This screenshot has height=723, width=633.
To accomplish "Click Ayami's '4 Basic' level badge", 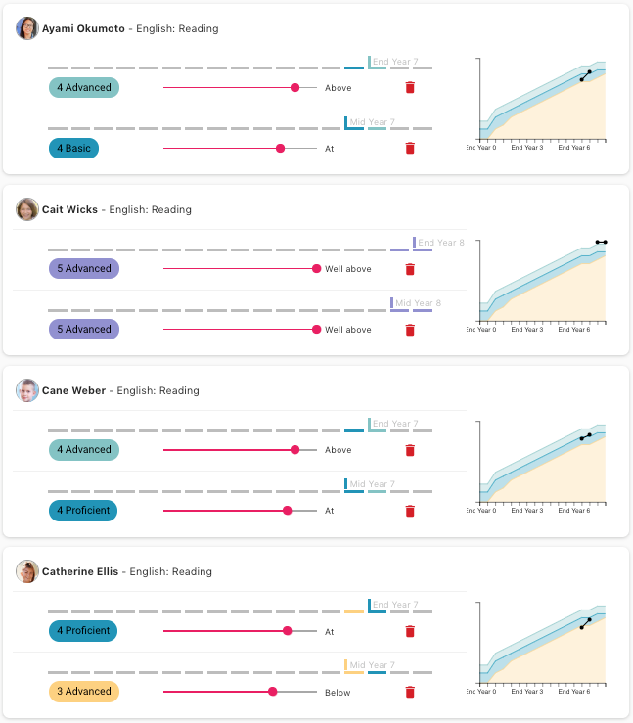I will [74, 149].
